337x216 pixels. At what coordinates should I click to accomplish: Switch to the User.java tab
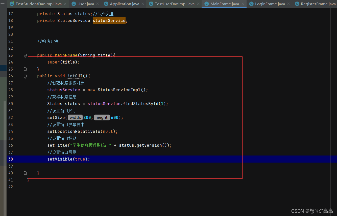pos(86,4)
